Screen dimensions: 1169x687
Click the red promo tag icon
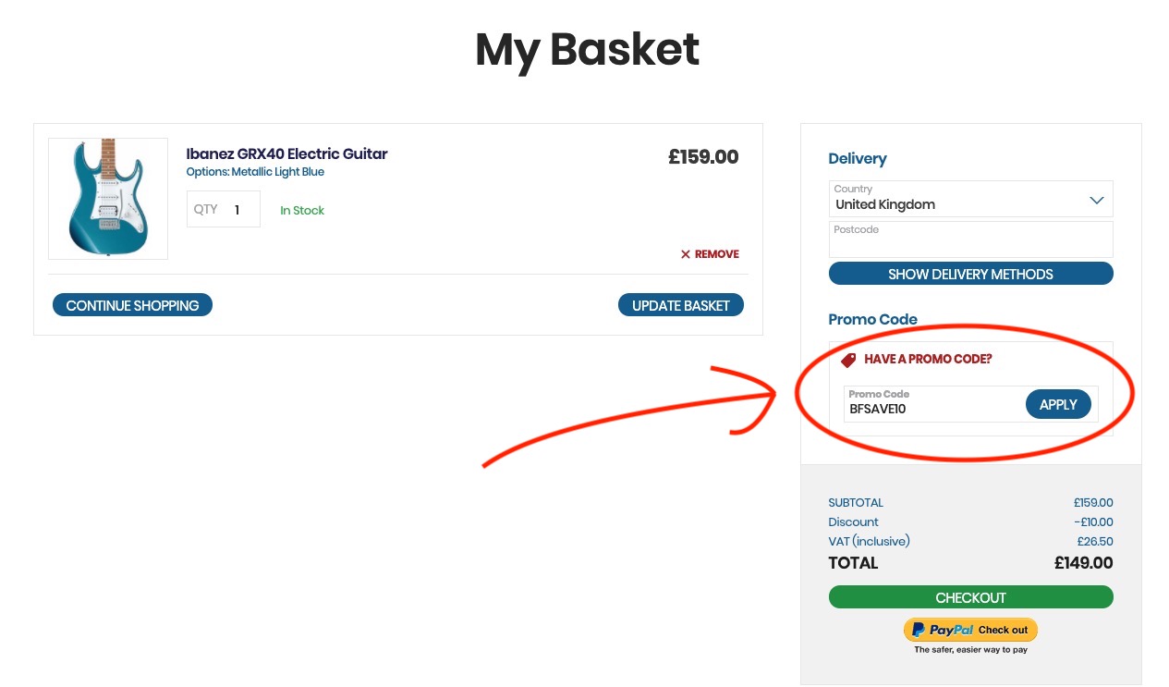click(848, 360)
